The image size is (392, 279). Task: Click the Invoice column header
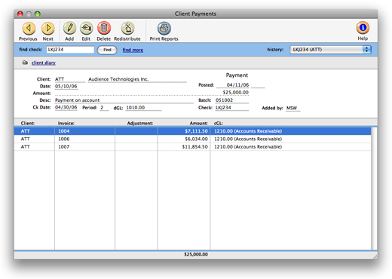66,123
